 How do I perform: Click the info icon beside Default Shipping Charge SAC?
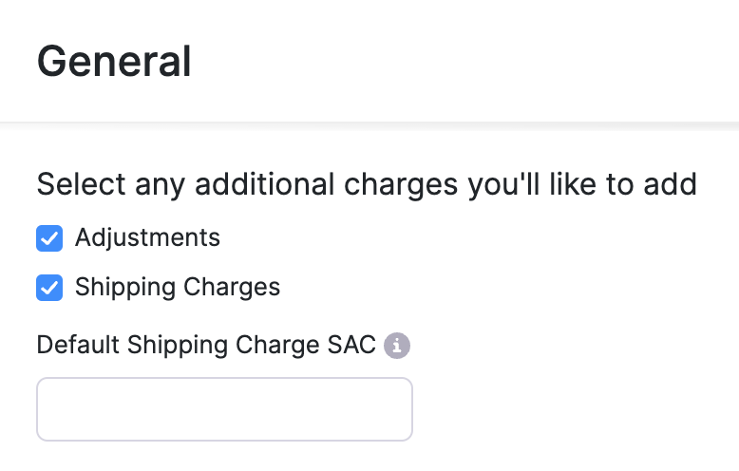pos(397,345)
